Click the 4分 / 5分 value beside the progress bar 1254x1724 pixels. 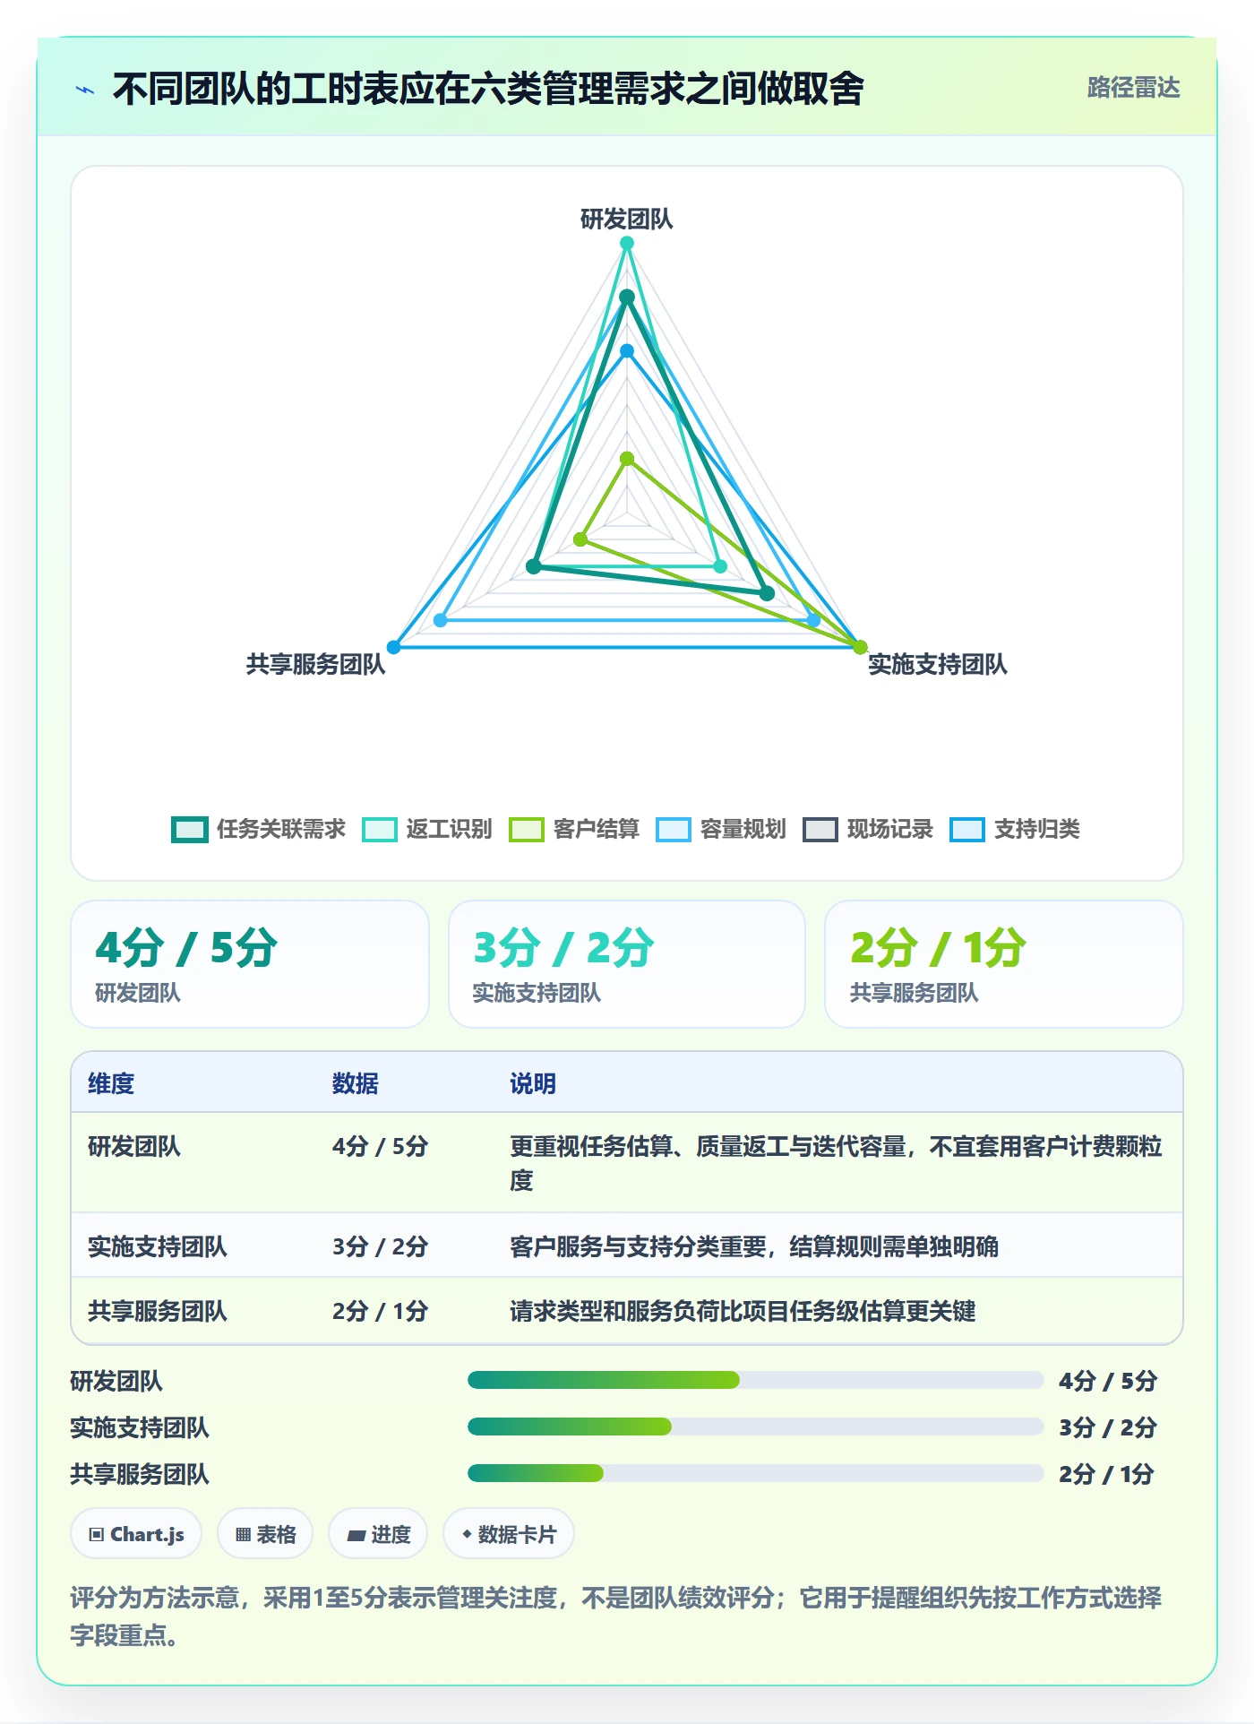point(1108,1381)
